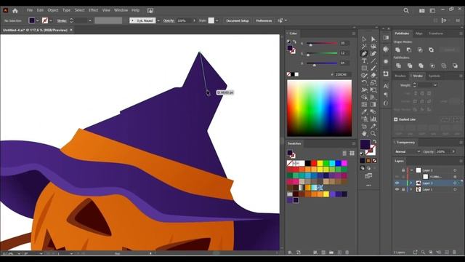465x262 pixels.
Task: Switch to the Align tab
Action: tap(418, 33)
